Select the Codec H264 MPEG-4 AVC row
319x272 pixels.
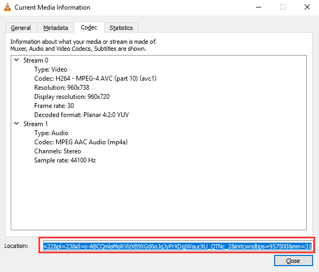point(95,79)
